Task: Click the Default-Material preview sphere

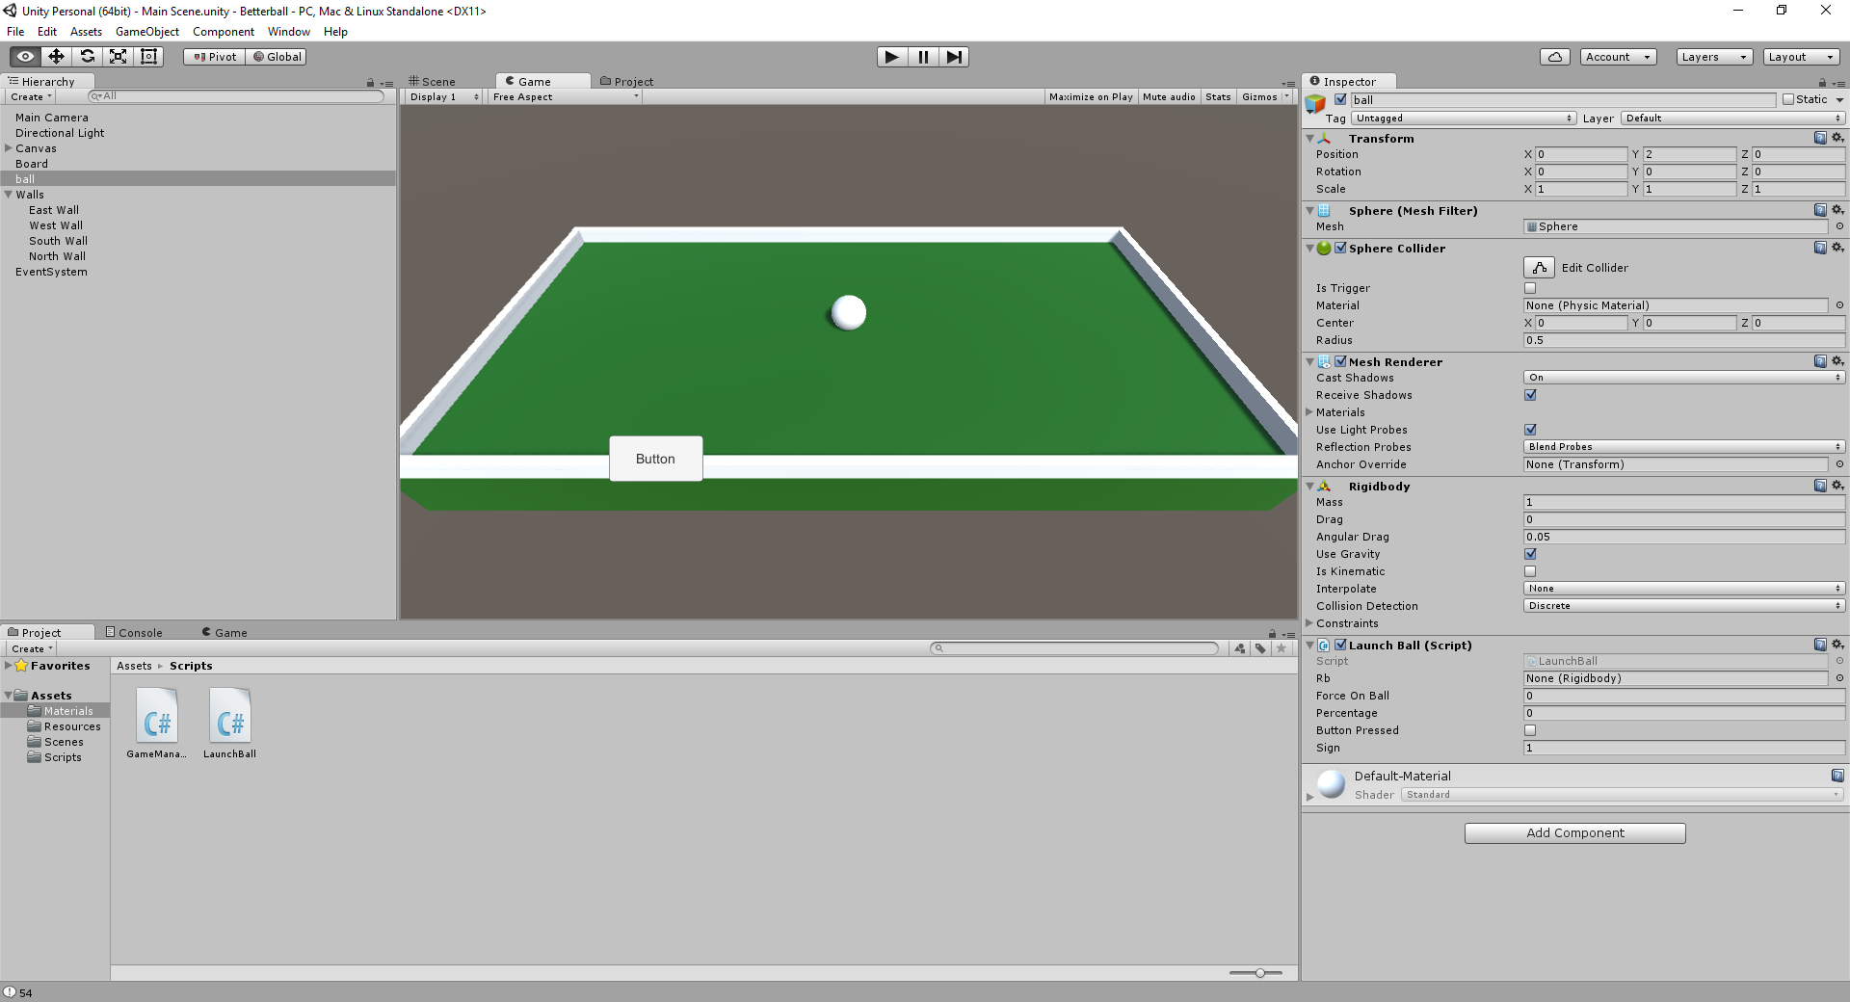Action: coord(1332,784)
